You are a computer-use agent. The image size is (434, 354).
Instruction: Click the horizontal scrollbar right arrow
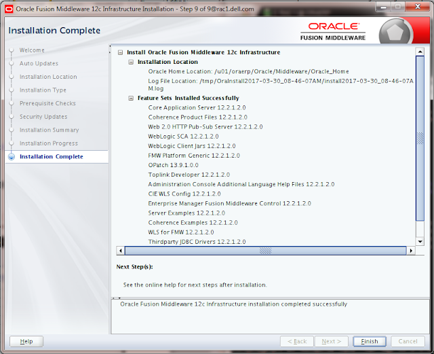(x=411, y=251)
